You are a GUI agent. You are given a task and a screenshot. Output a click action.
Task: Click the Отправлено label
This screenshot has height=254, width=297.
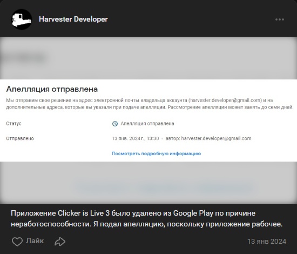tap(20, 138)
